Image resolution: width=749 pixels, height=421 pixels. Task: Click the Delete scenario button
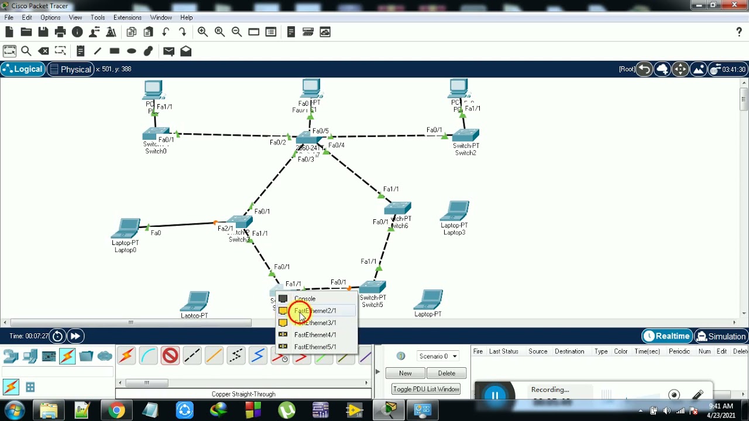446,373
